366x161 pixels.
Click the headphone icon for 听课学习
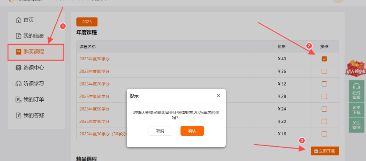[x=18, y=84]
